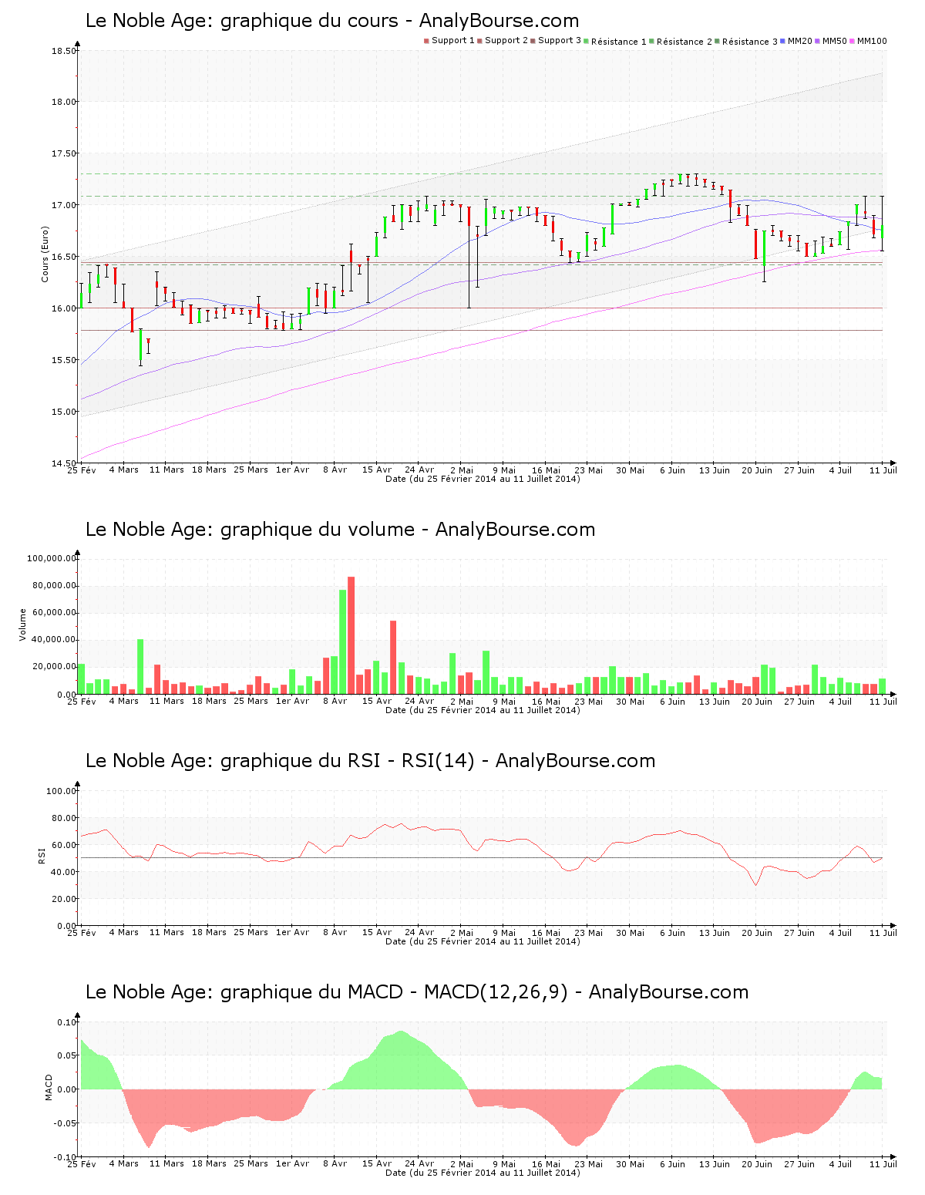Image resolution: width=925 pixels, height=1195 pixels.
Task: Click the 20,000.00 volume axis label
Action: 54,667
